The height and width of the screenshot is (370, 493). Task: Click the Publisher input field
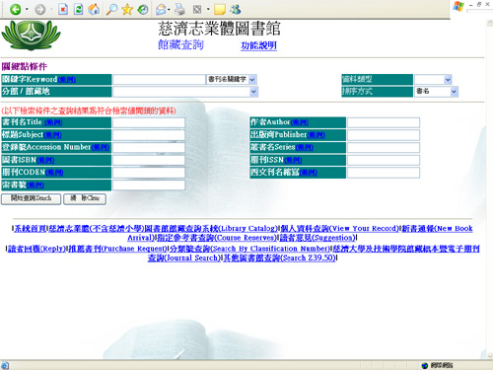[x=384, y=135]
